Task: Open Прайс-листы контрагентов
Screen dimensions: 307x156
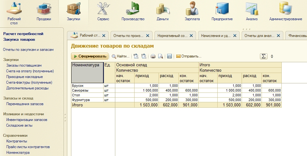Action: pos(28,147)
